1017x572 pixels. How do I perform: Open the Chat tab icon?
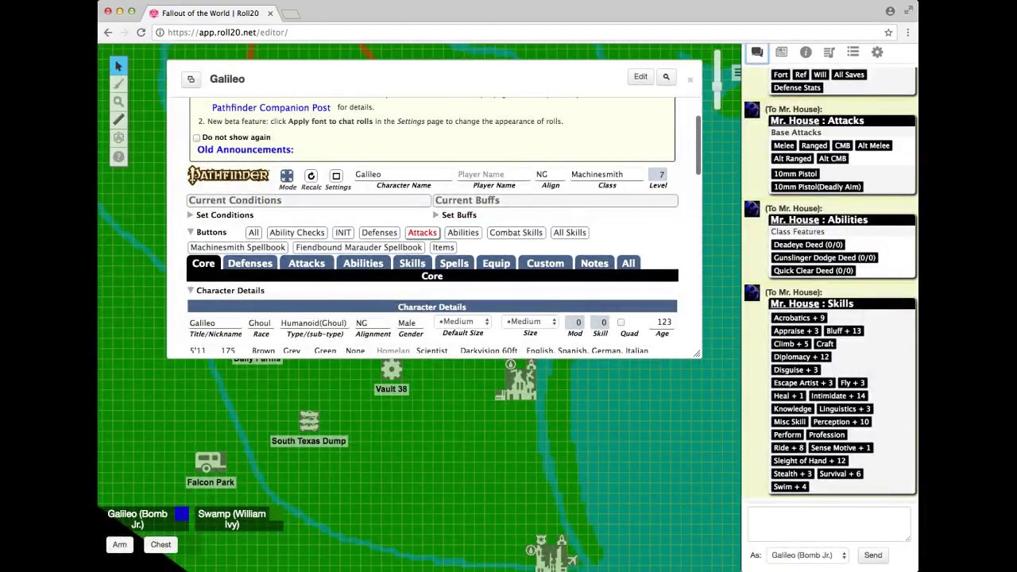[757, 52]
